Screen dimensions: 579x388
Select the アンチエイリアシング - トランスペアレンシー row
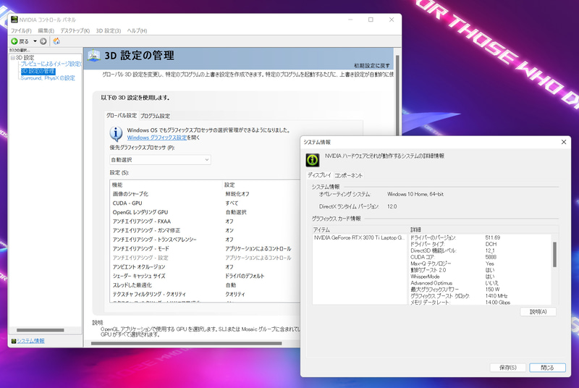tap(205, 240)
